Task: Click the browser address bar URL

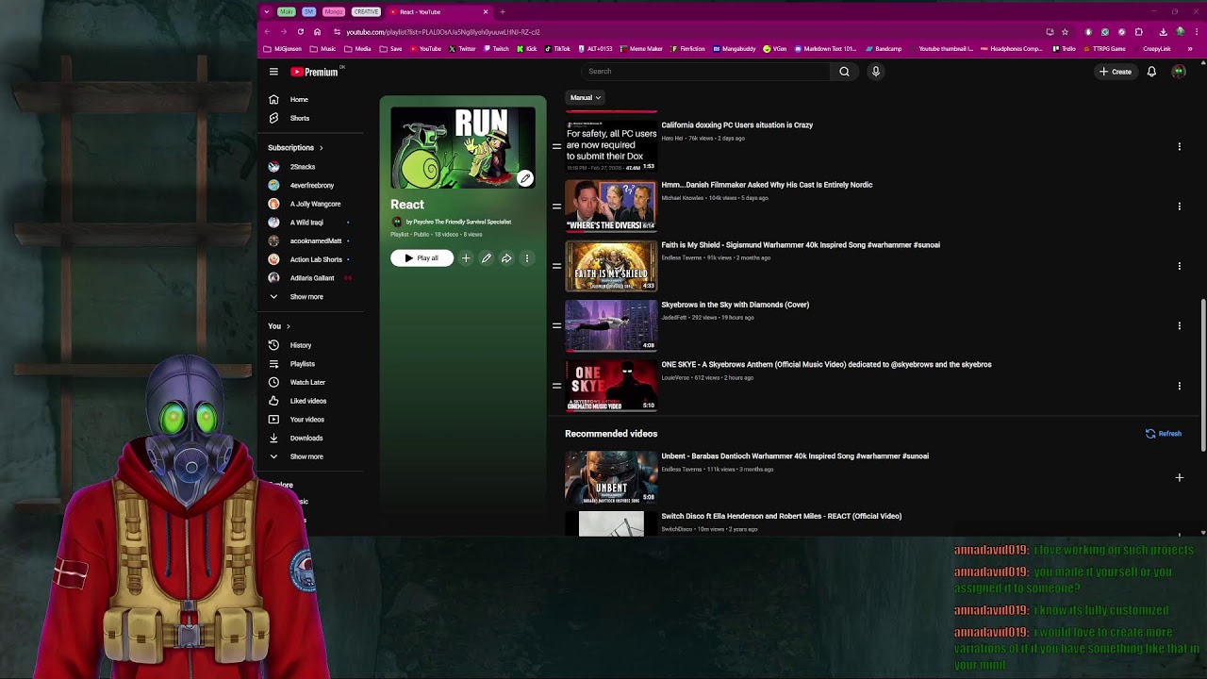Action: click(443, 32)
